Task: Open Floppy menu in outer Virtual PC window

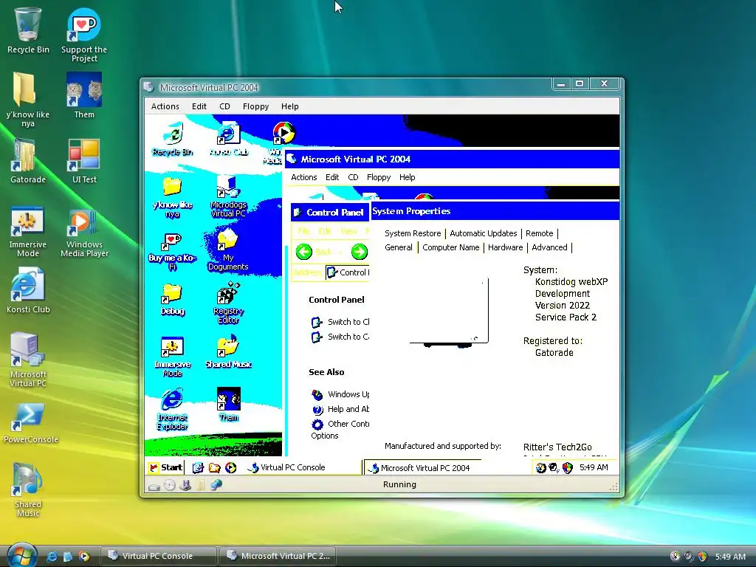Action: point(255,106)
